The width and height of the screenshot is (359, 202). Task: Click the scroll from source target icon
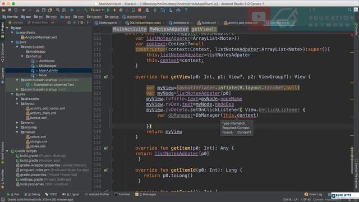tap(69, 22)
